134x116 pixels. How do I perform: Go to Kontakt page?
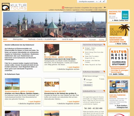coord(93,40)
